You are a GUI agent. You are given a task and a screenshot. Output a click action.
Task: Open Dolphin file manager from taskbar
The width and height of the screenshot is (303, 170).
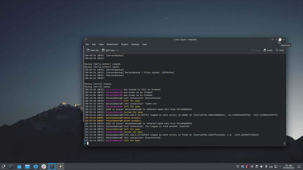click(27, 167)
